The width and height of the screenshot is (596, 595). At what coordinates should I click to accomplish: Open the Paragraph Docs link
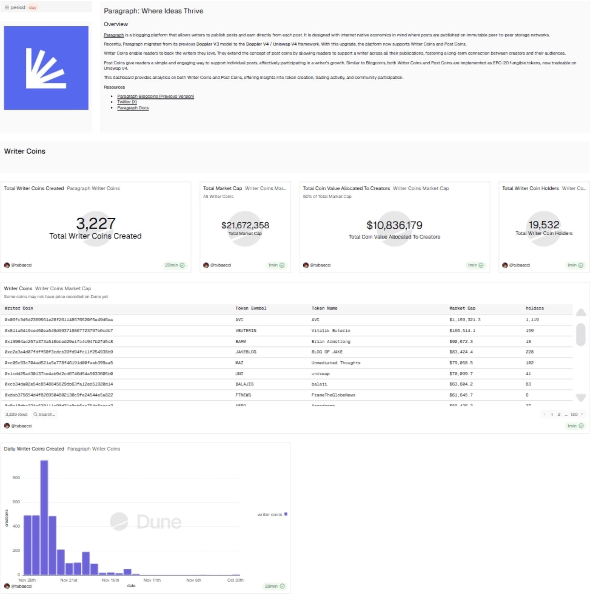point(133,108)
